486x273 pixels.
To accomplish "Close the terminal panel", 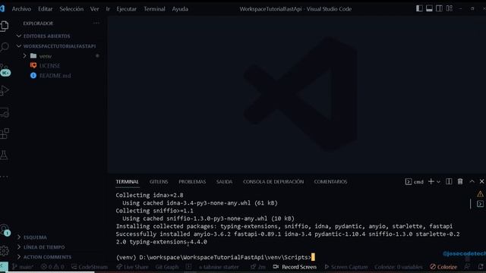I will click(481, 182).
